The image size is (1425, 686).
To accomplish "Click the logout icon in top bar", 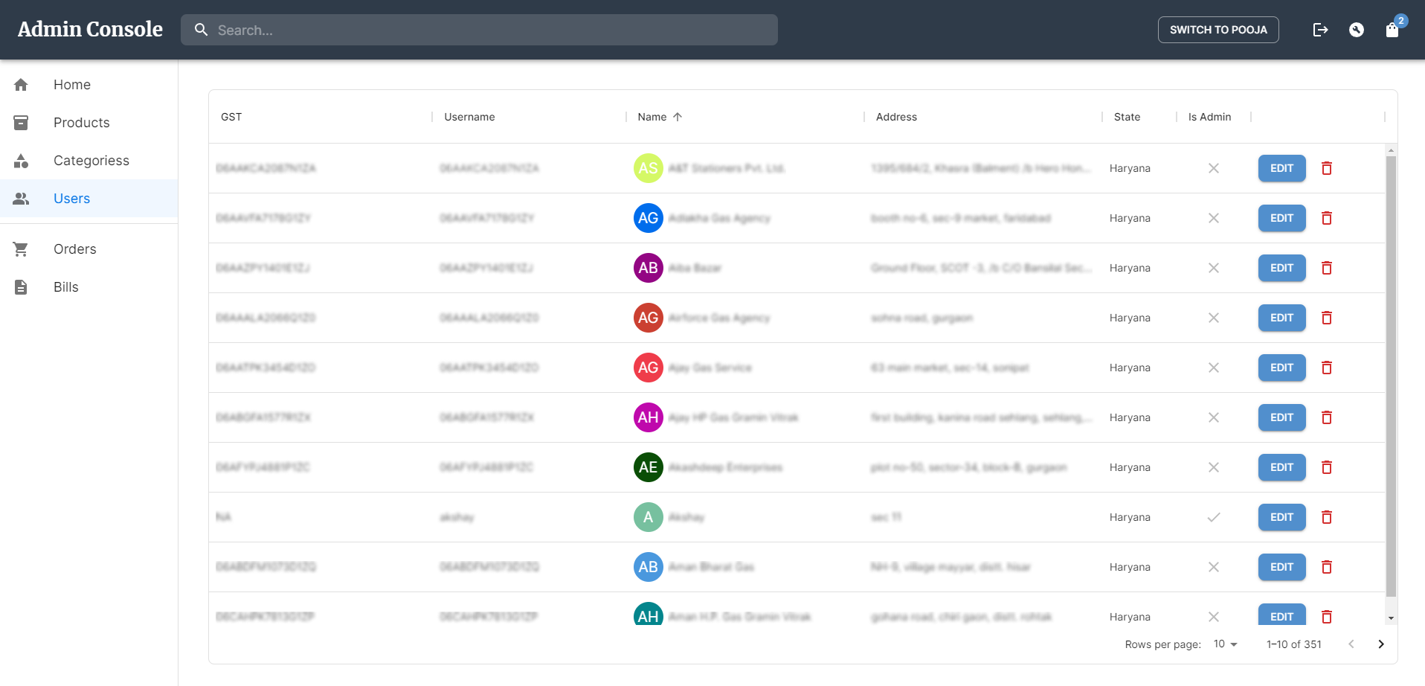I will click(x=1320, y=30).
